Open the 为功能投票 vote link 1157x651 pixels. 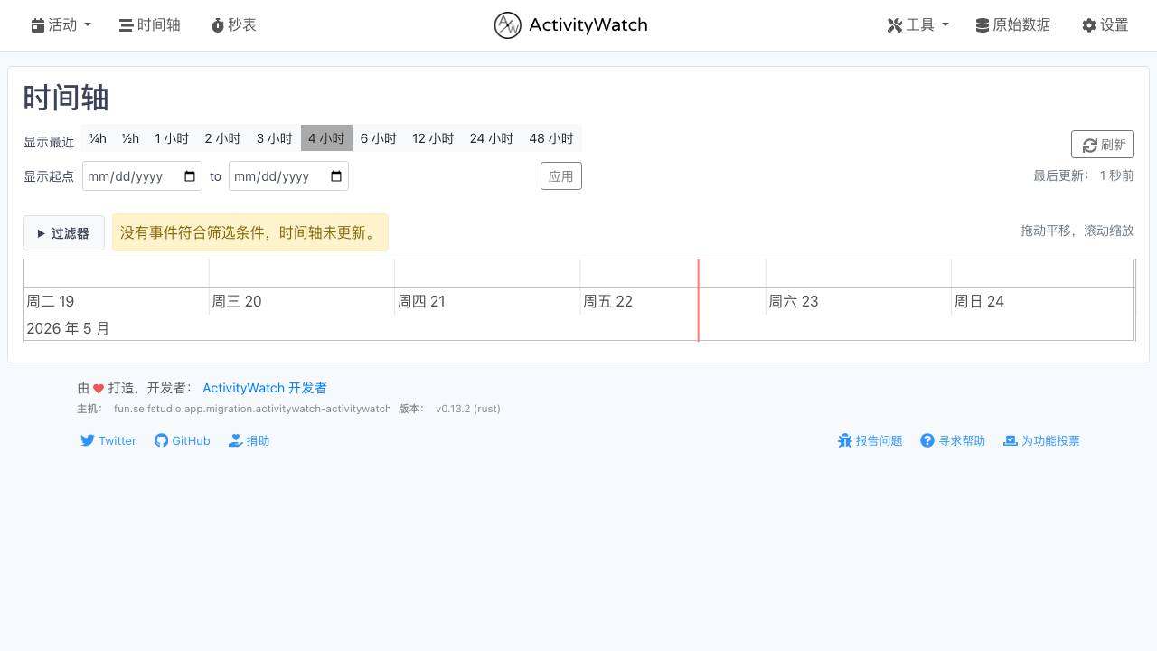point(1041,440)
